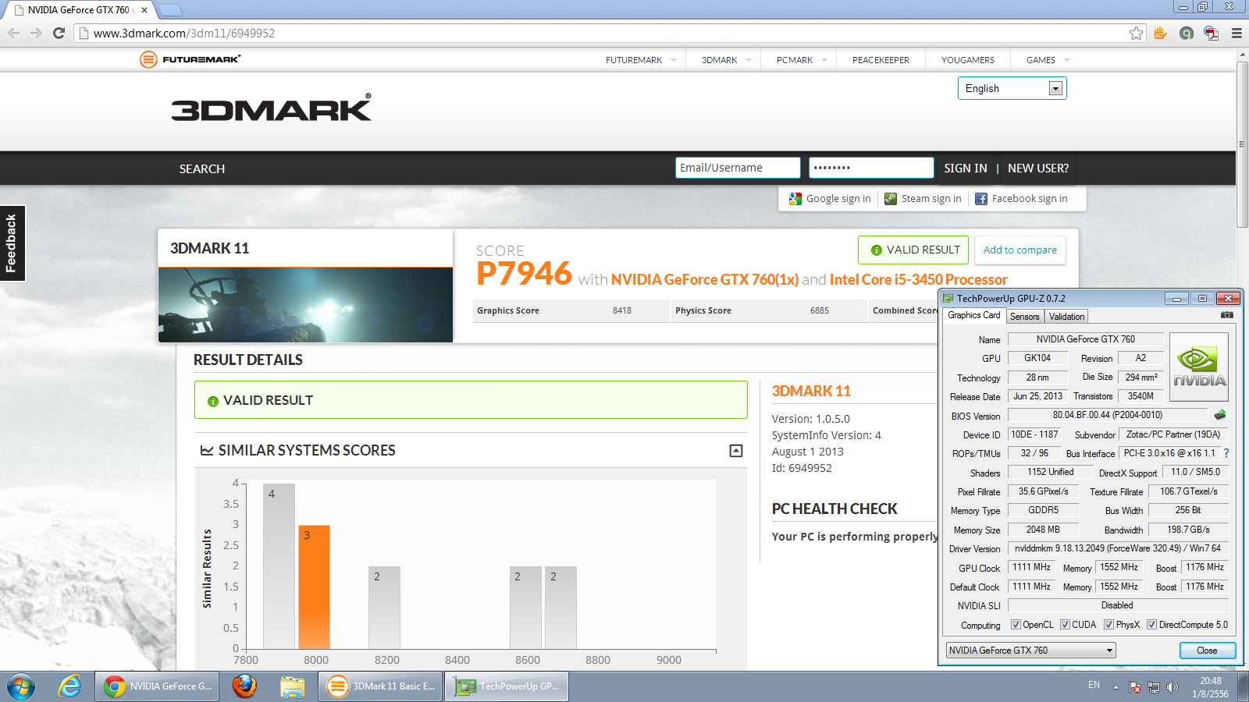Click the browser forward arrow
This screenshot has width=1249, height=702.
click(x=36, y=33)
